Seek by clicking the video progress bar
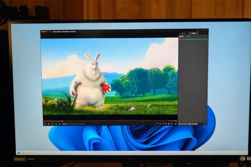251x167 pixels. coord(106,121)
